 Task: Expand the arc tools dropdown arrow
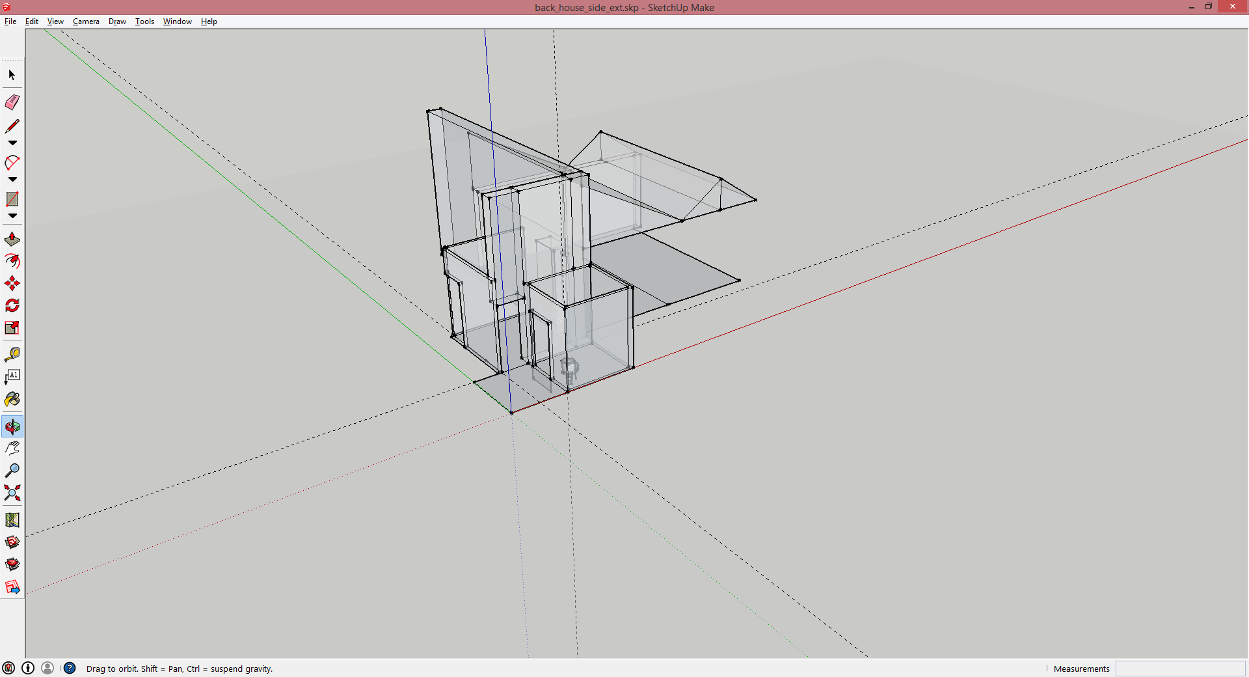coord(12,180)
